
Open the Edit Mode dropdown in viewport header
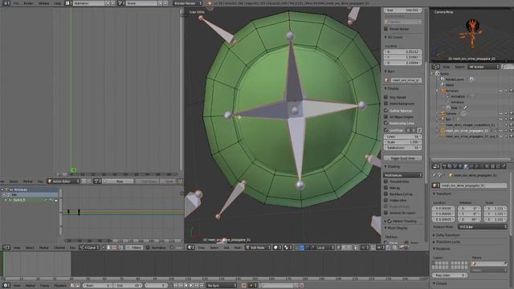point(258,247)
